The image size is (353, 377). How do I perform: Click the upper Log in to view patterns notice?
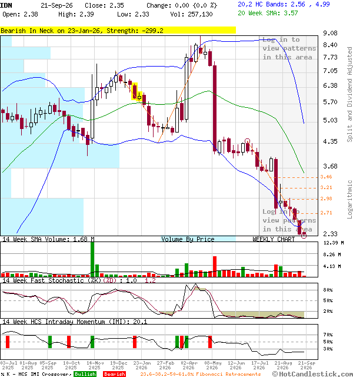click(x=289, y=48)
